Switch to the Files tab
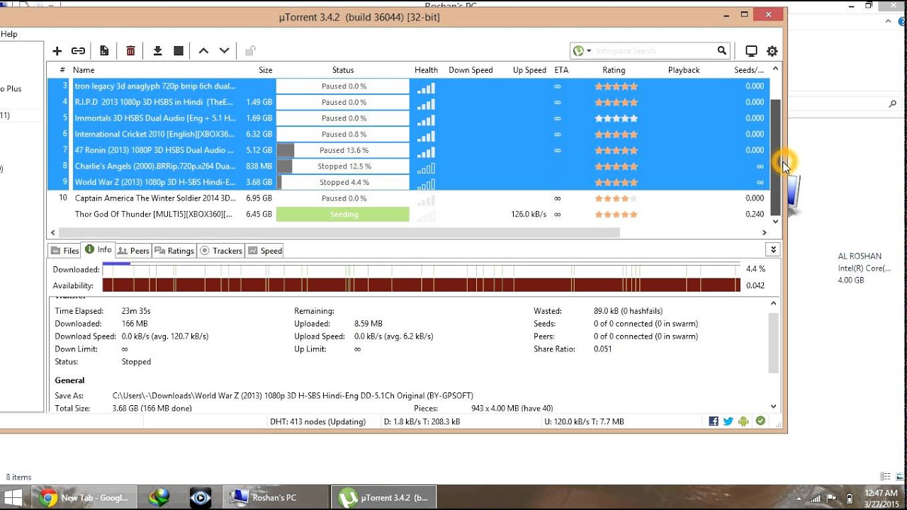The height and width of the screenshot is (510, 907). [x=64, y=251]
